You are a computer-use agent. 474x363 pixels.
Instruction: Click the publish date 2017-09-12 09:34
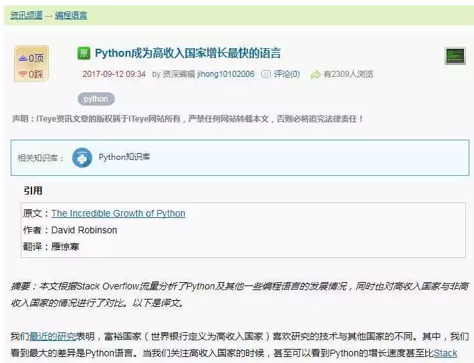point(114,74)
